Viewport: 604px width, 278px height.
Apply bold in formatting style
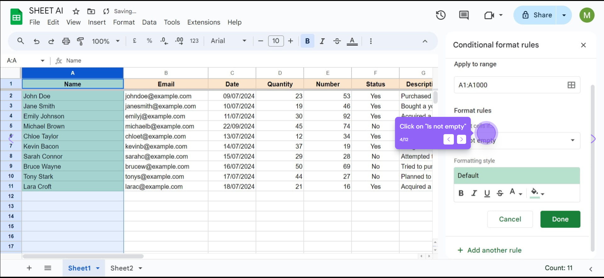coord(461,193)
